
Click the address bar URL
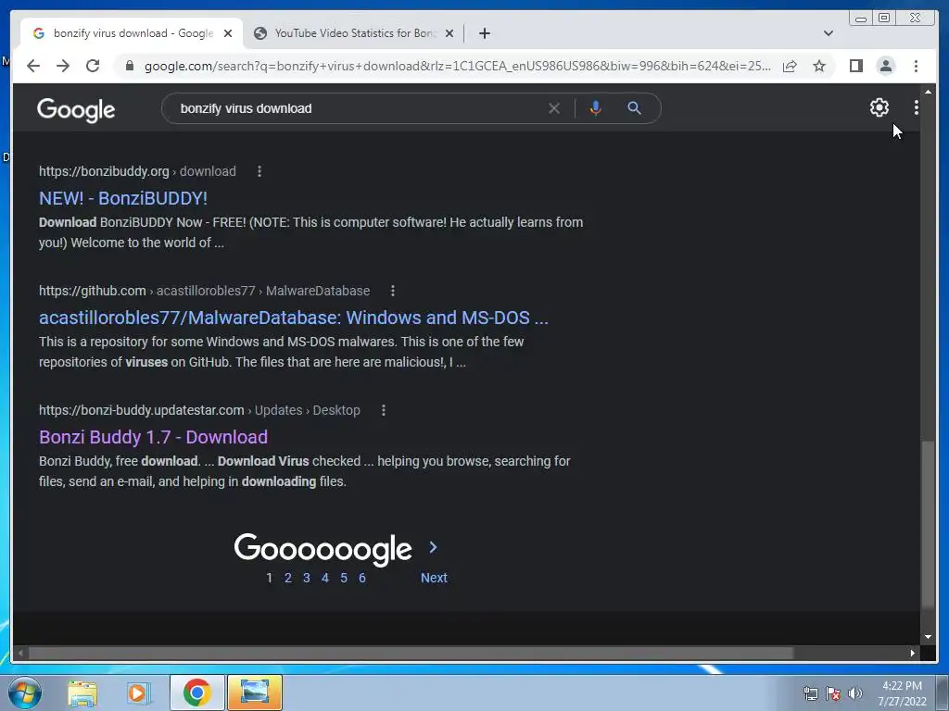tap(457, 66)
